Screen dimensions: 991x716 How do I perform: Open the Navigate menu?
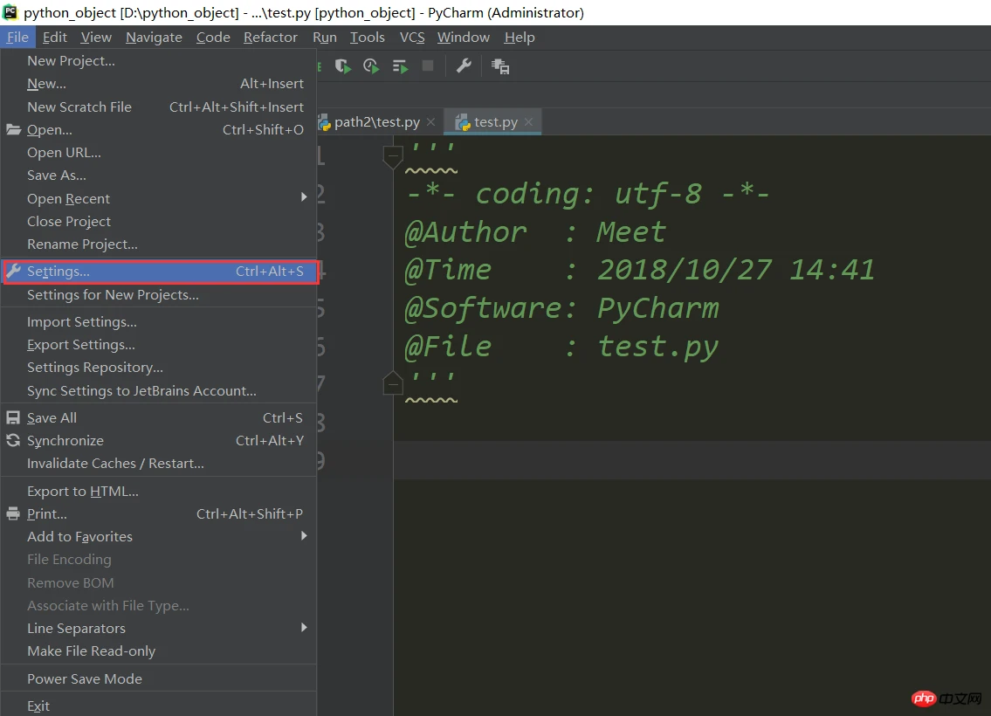[x=154, y=38]
